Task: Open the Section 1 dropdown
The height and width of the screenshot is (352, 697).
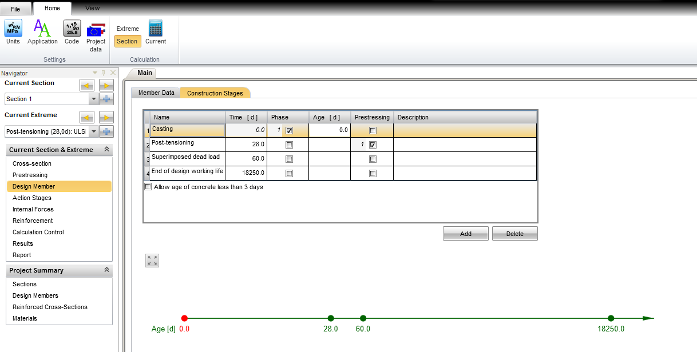Action: 93,99
